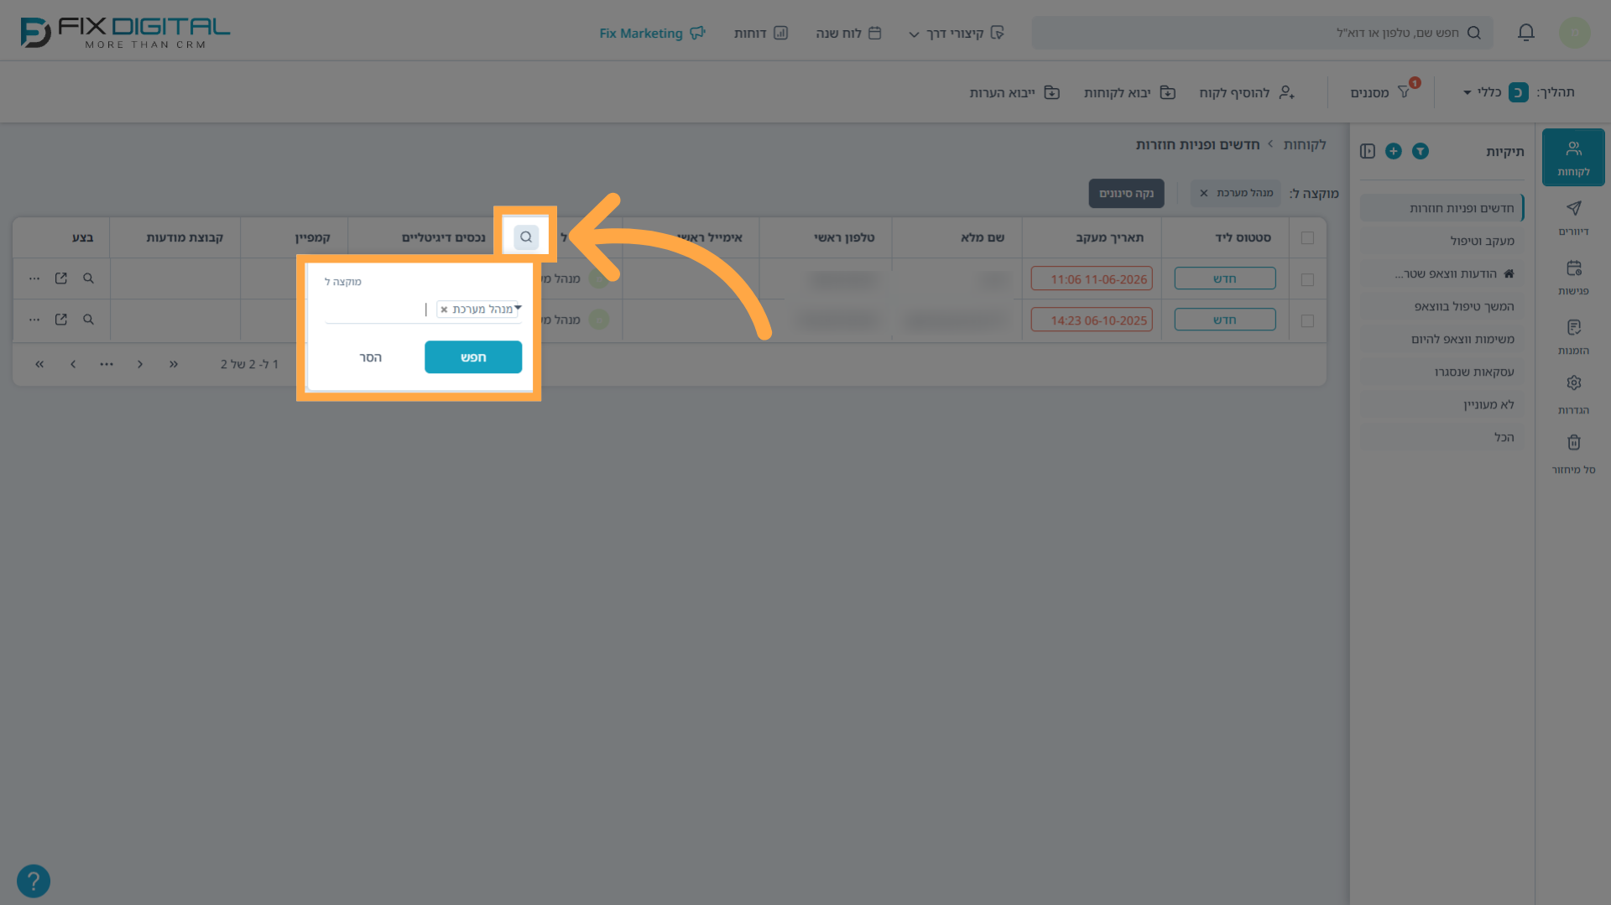Click ייבוא הערות import notes

click(1015, 92)
